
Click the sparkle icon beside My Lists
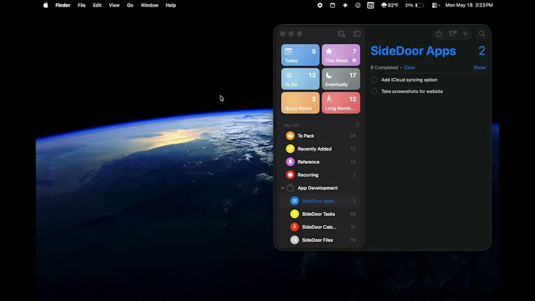(357, 125)
